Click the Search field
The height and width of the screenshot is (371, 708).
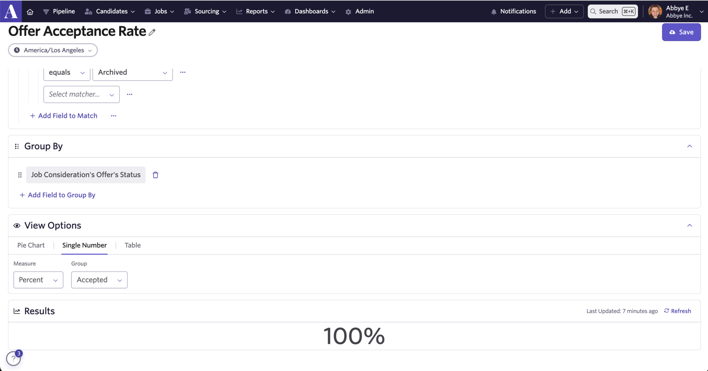coord(613,11)
